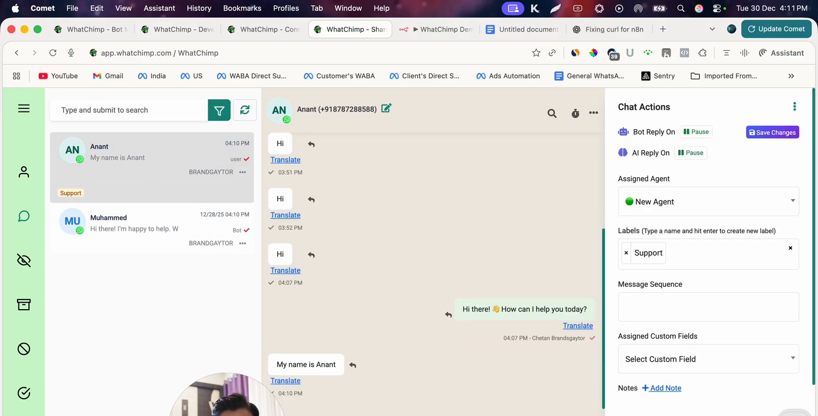Open a new browser tab
This screenshot has height=416, width=818.
click(x=663, y=29)
